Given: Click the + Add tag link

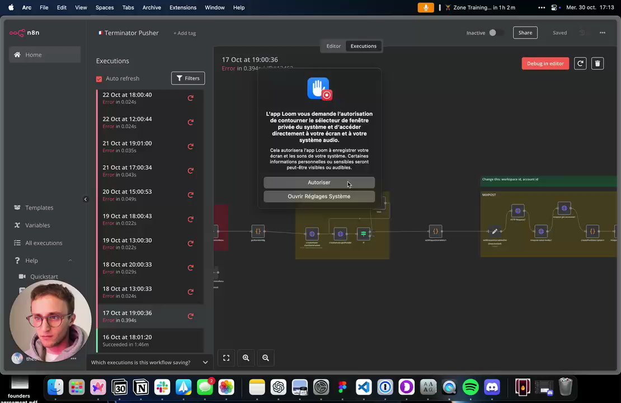Looking at the screenshot, I should tap(185, 33).
